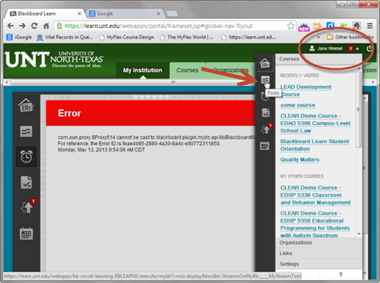Bookmark page with star icon
The height and width of the screenshot is (283, 380).
point(291,26)
